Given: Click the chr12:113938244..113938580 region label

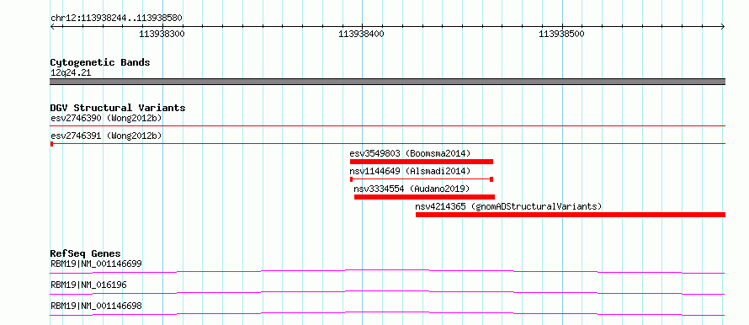Looking at the screenshot, I should 116,19.
